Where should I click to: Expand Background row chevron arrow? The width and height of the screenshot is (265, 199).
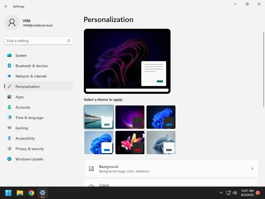coord(252,169)
